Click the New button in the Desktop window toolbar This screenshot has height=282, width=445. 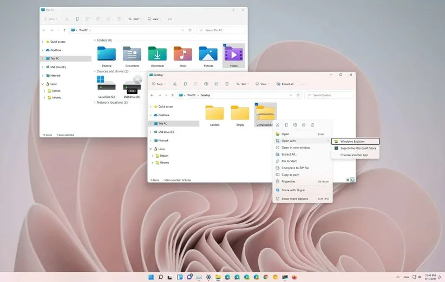pos(158,84)
